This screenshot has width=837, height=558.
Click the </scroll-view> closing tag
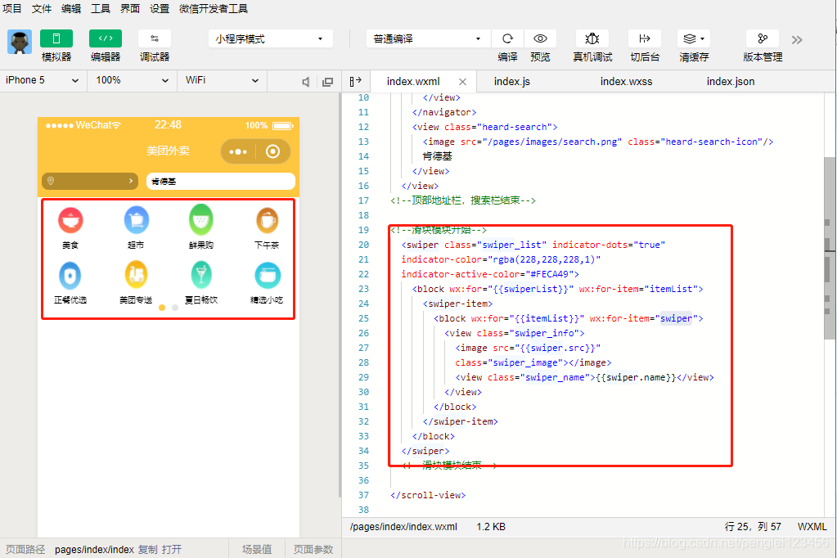click(428, 495)
